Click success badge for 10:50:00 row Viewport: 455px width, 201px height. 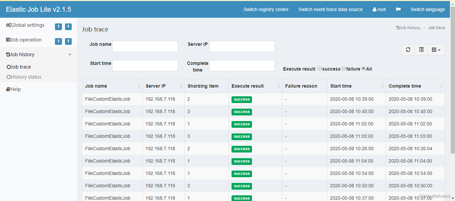pyautogui.click(x=242, y=186)
